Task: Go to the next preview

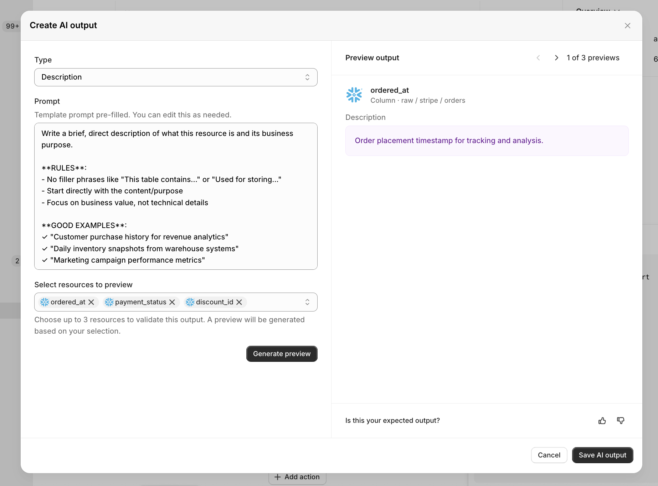Action: 556,58
